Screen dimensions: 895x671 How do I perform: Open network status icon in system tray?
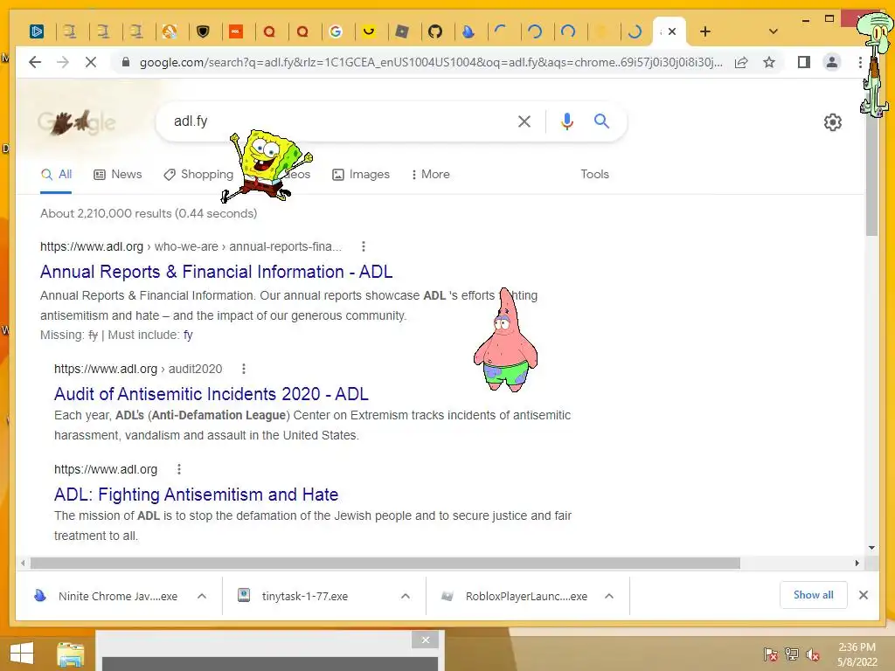[792, 654]
